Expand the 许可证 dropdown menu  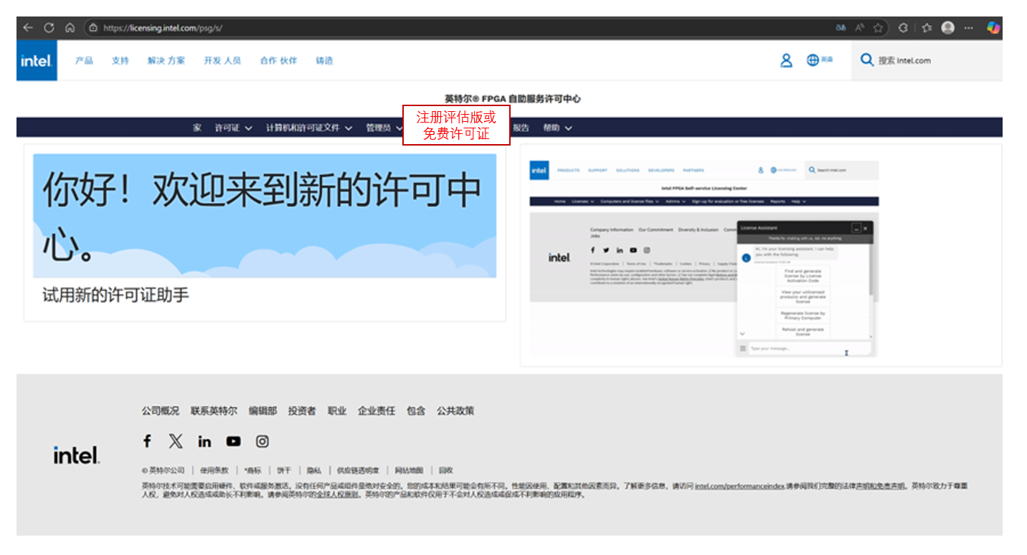(x=228, y=127)
